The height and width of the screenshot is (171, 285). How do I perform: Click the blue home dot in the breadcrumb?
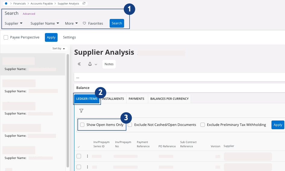[6, 4]
